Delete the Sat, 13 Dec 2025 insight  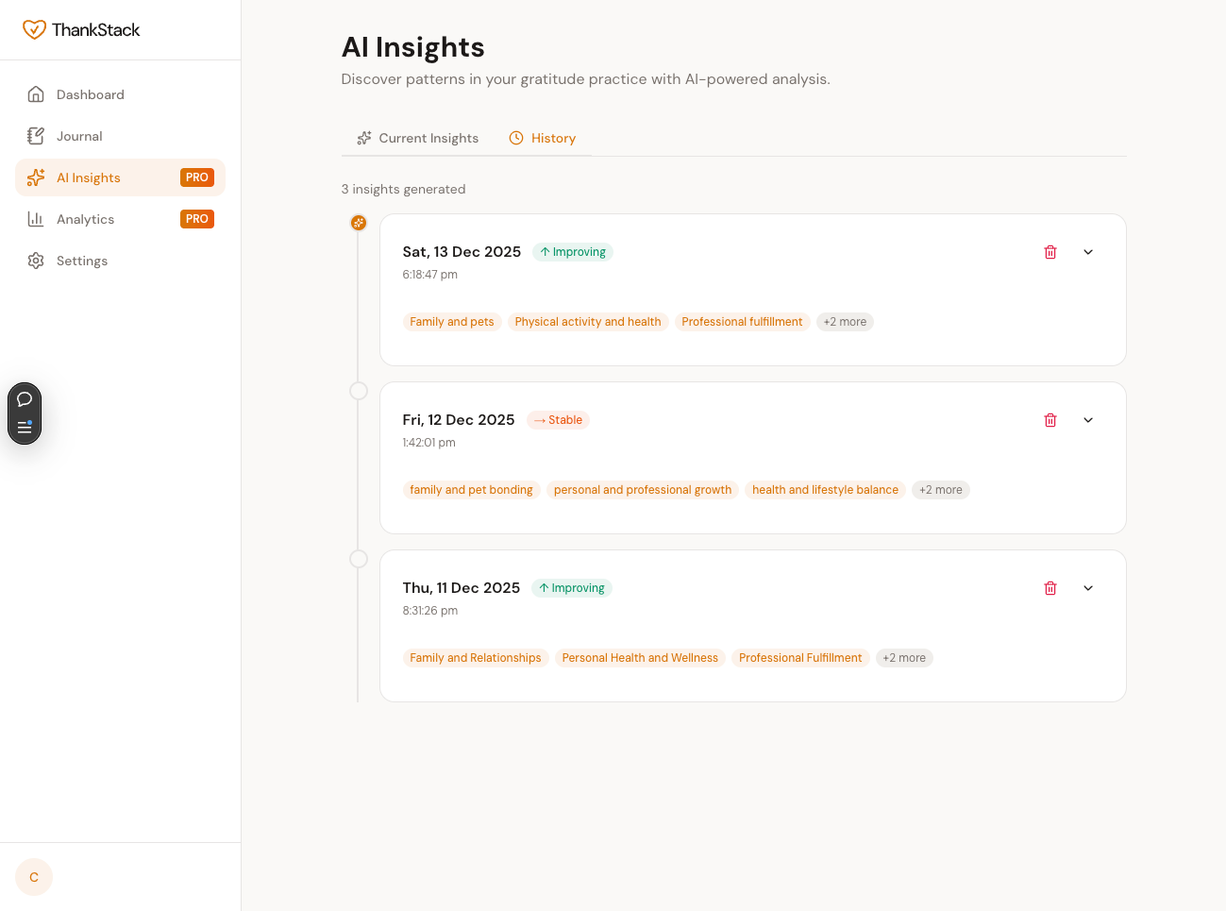click(x=1050, y=252)
